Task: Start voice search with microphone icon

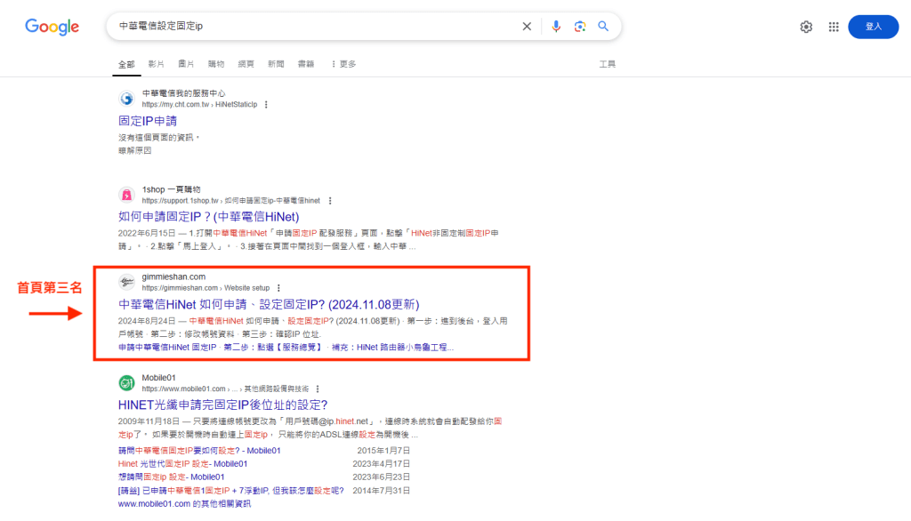Action: (x=556, y=26)
